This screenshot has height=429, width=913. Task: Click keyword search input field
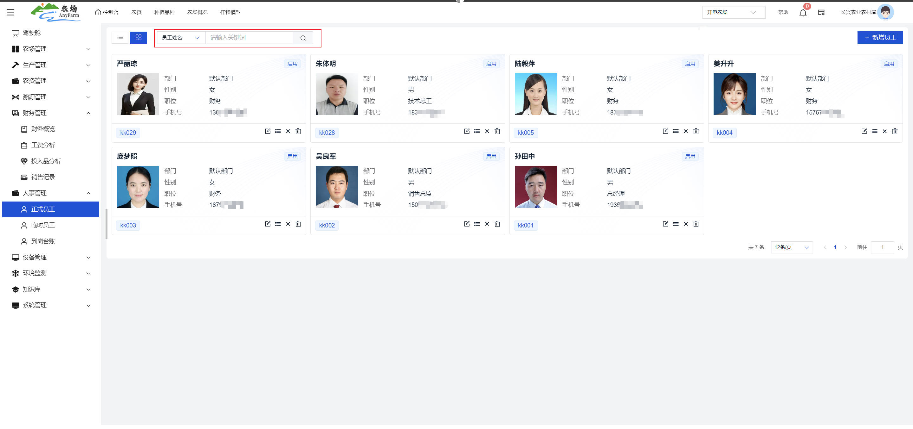(249, 37)
